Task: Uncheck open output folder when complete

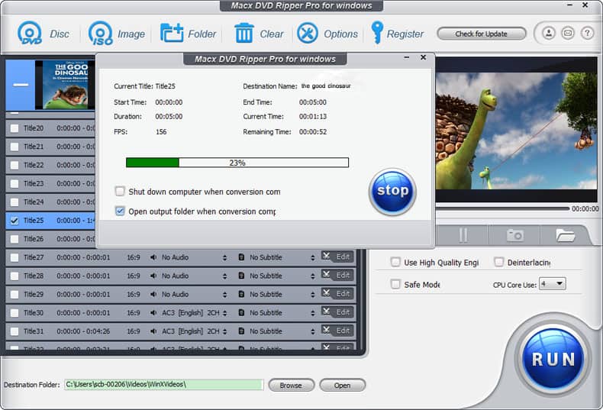Action: 120,211
